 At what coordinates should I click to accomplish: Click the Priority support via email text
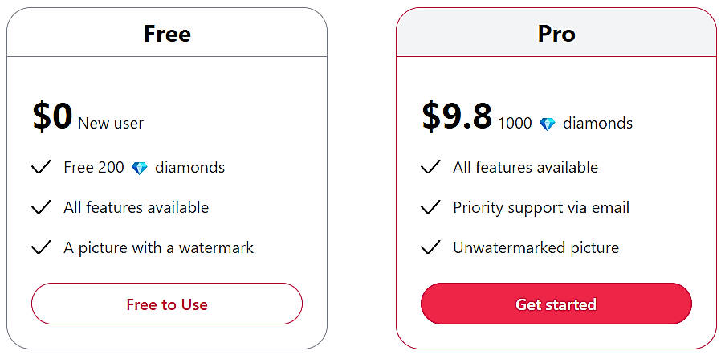coord(540,207)
